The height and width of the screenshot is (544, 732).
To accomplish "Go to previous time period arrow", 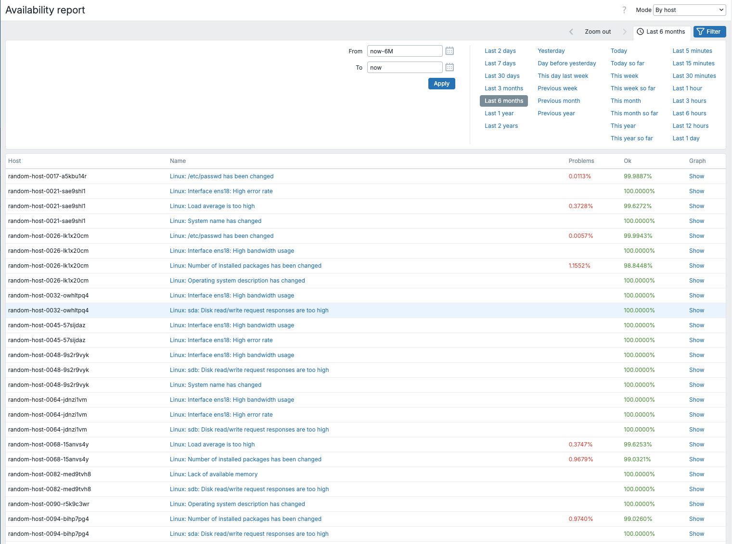I will coord(571,32).
